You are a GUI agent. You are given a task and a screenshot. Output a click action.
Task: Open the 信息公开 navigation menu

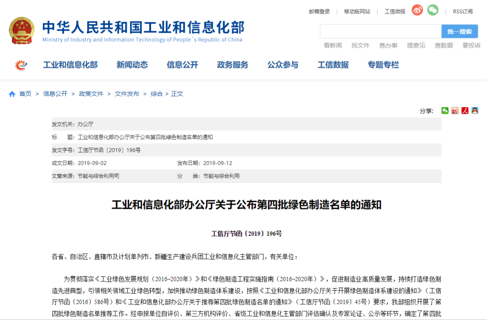[182, 65]
